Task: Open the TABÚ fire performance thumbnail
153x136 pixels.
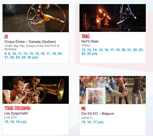Action: (x=113, y=18)
